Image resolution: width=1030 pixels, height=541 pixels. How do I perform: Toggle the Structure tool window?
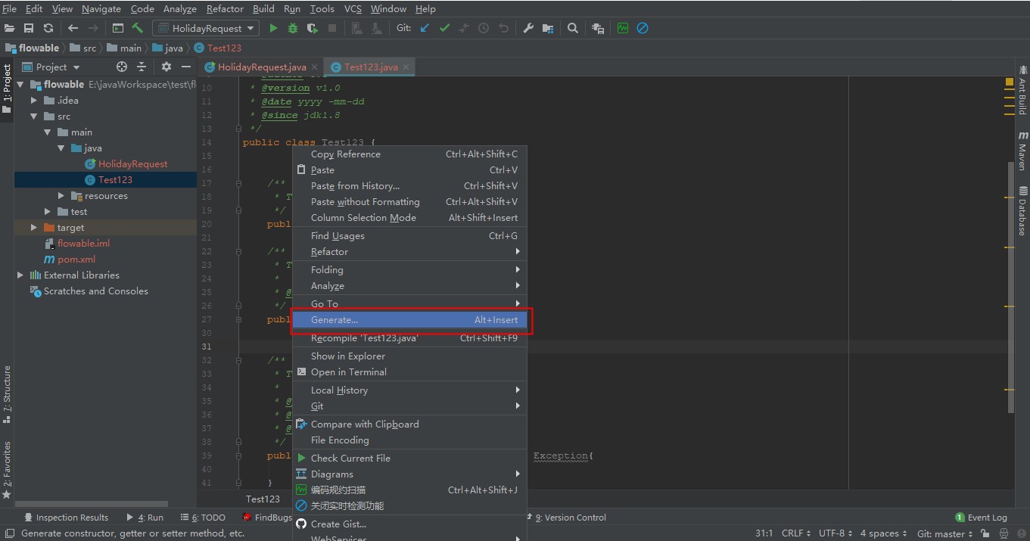coord(7,393)
